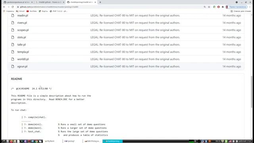Open the LEGAL commit message for xgrun.pl
Viewport: 254px width, 143px height.
(x=135, y=66)
